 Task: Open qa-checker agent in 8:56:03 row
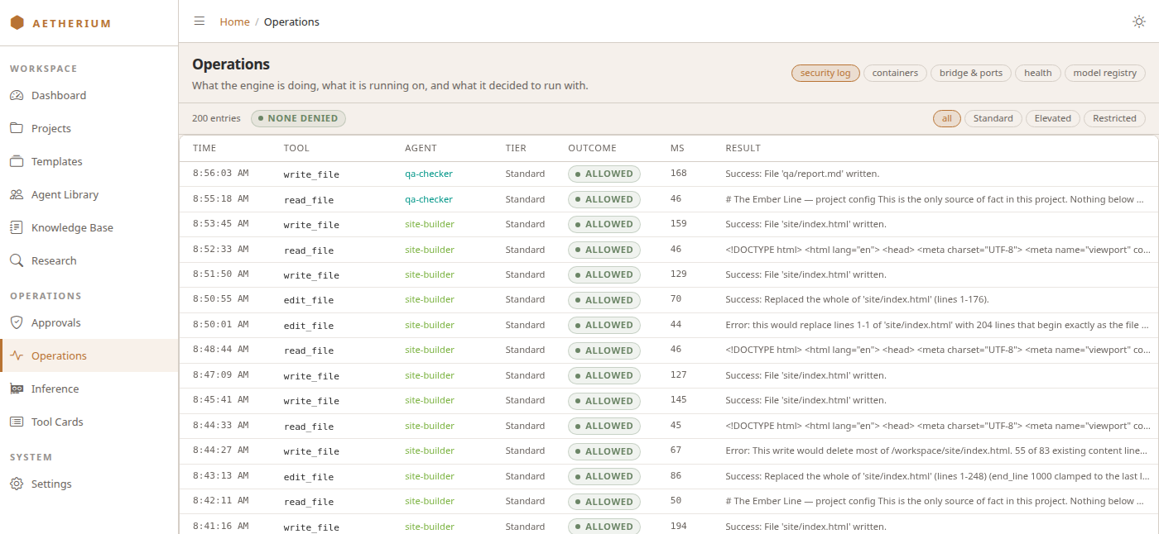click(429, 174)
